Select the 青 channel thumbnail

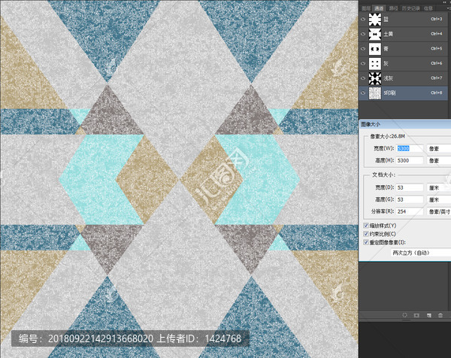pos(375,49)
